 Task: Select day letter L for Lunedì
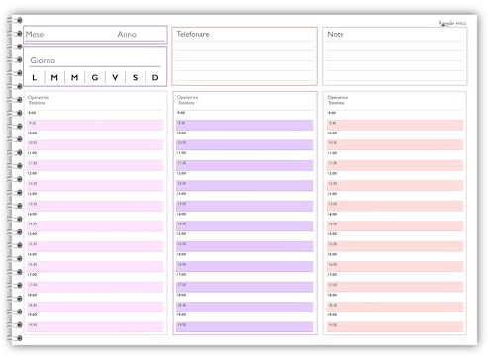tap(35, 78)
